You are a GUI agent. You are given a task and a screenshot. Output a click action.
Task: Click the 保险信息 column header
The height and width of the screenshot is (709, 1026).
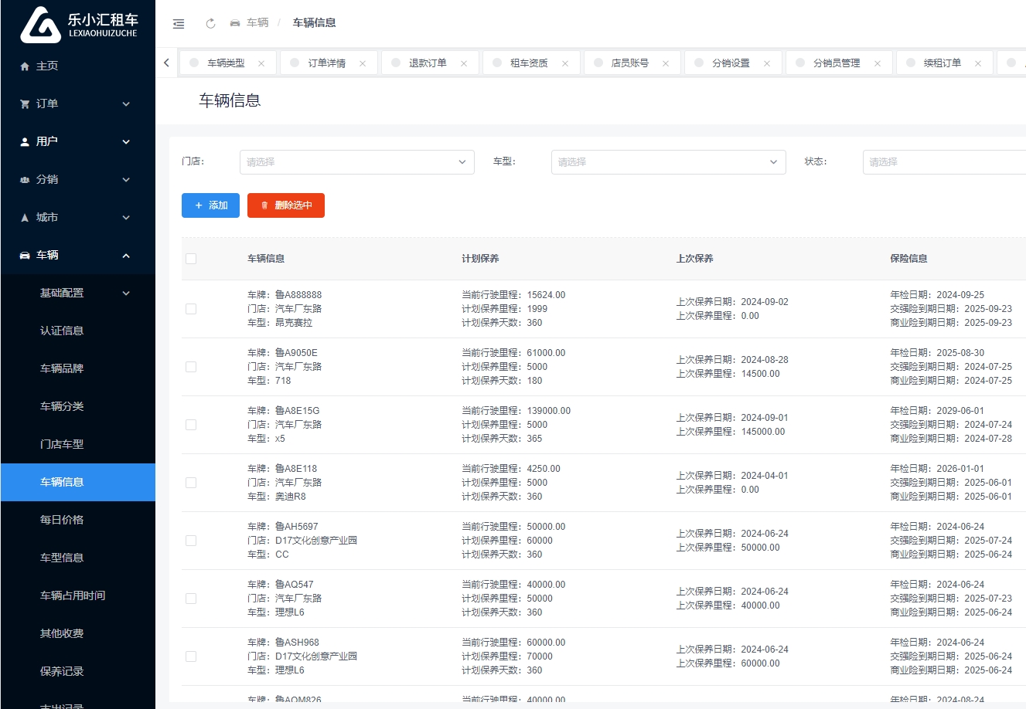click(908, 259)
